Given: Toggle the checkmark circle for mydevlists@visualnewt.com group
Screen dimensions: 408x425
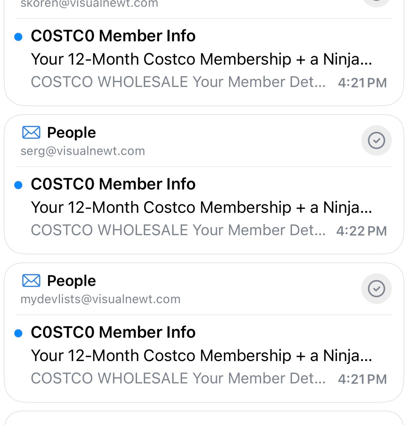Looking at the screenshot, I should tap(376, 289).
